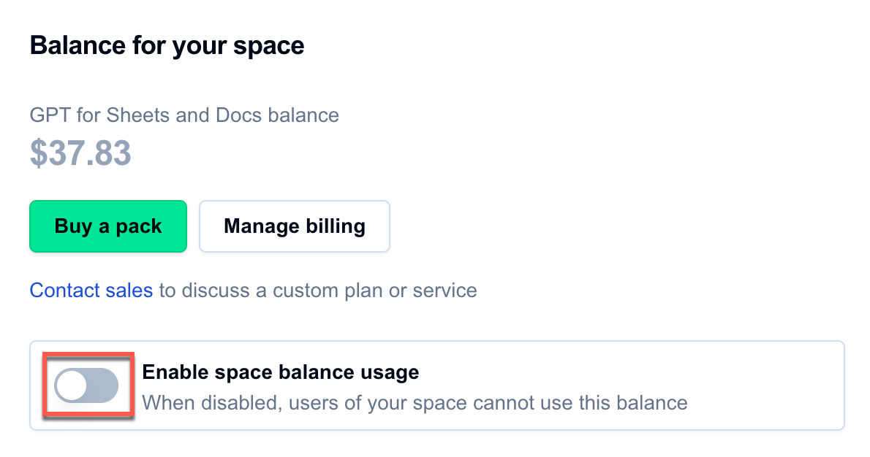Enable the space balance usage toggle

click(x=86, y=385)
